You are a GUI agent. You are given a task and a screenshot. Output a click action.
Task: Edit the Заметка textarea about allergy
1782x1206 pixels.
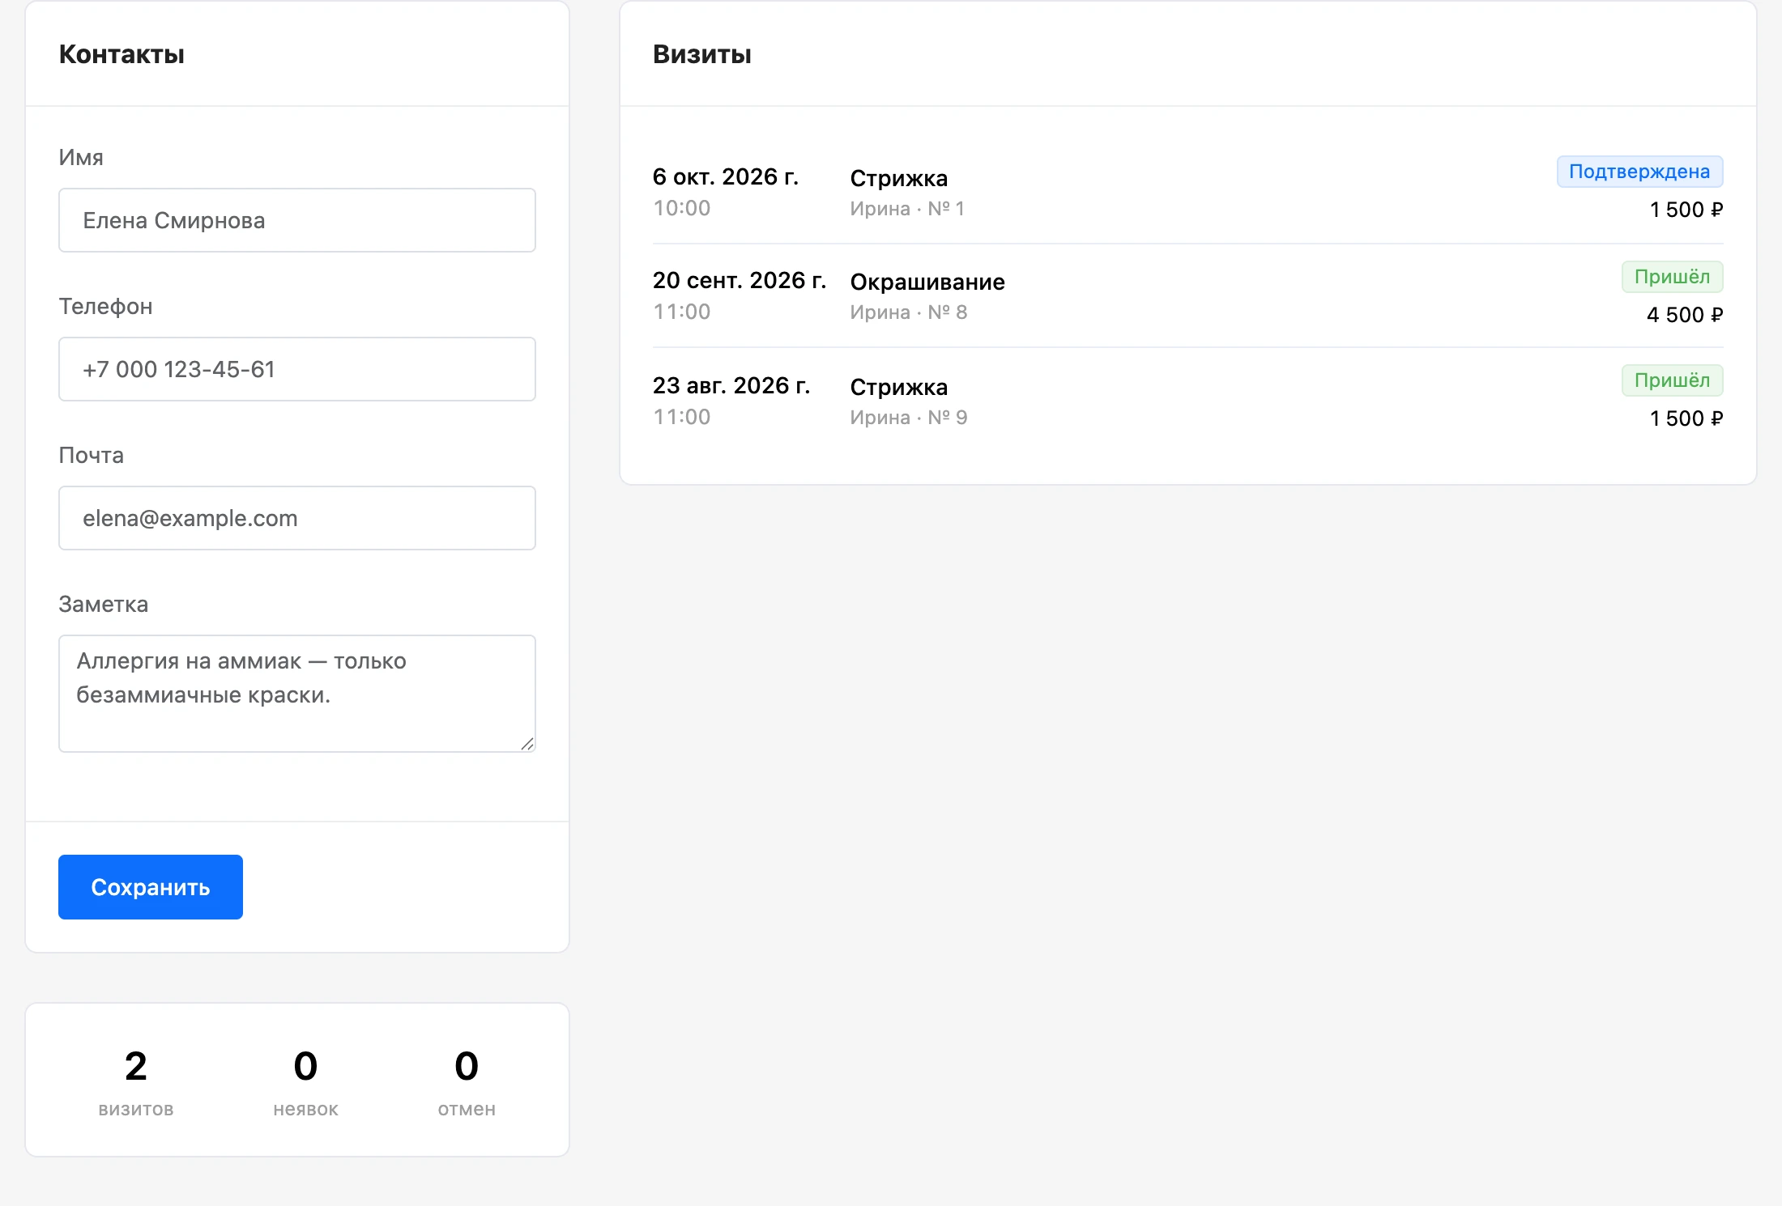(296, 694)
